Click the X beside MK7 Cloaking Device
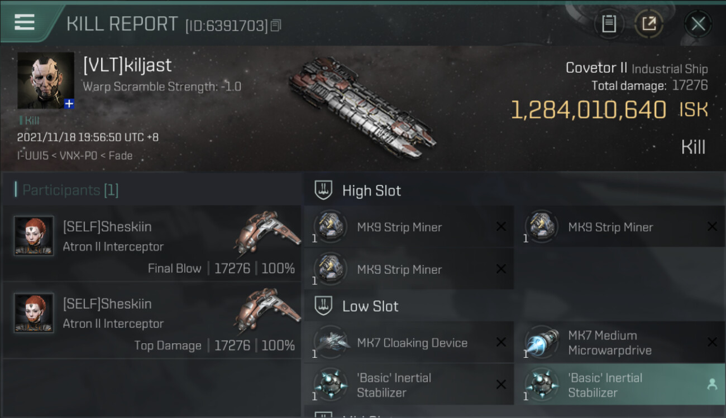726x418 pixels. [x=501, y=342]
